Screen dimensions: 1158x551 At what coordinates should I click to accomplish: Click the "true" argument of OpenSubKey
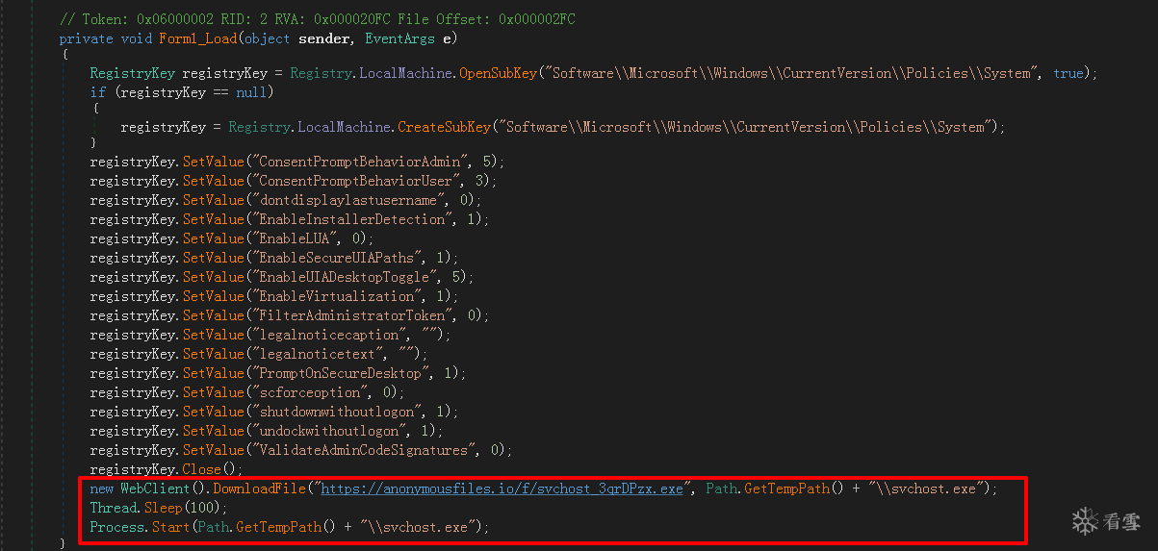pos(1068,73)
